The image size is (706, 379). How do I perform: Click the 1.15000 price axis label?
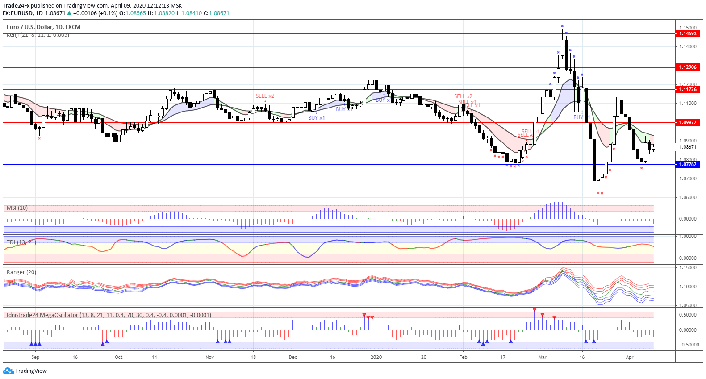coord(688,28)
